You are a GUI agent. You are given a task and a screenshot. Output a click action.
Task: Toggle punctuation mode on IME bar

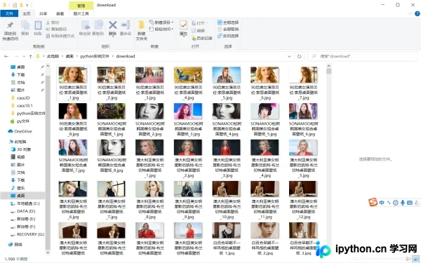pos(389,203)
